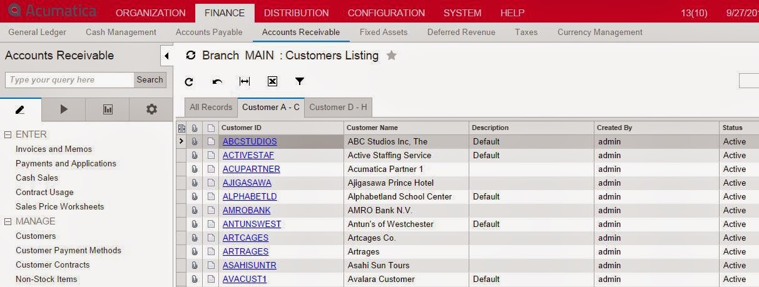
Task: Click the grid refresh toolbar icon
Action: (189, 81)
